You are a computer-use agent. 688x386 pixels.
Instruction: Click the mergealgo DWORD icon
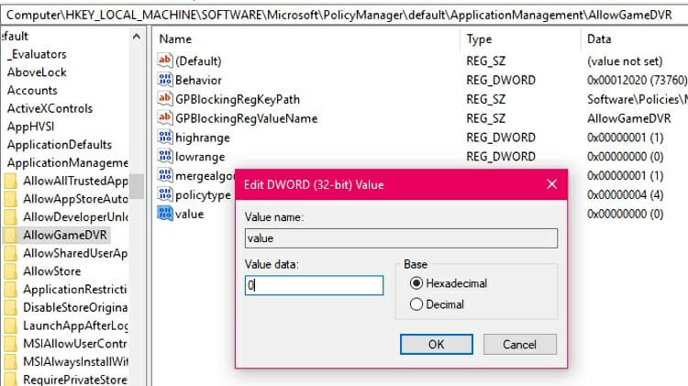click(x=164, y=175)
